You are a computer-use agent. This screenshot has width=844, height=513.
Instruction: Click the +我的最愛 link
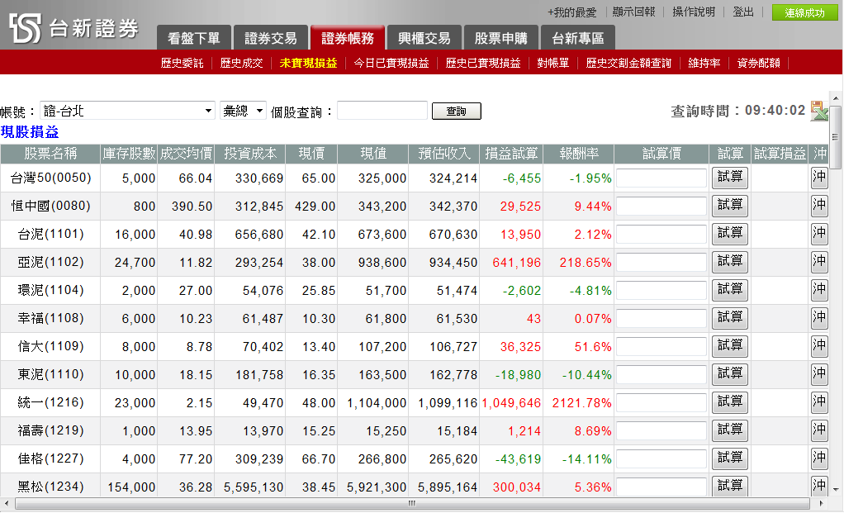571,12
